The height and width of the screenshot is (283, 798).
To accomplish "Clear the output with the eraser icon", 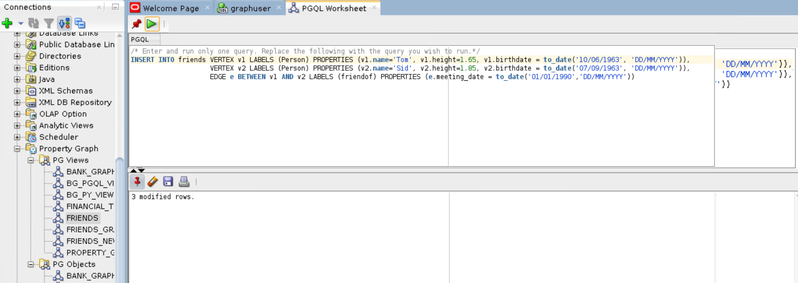I will pos(153,182).
